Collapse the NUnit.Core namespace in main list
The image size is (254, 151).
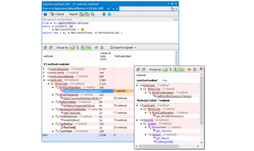[x=48, y=84]
